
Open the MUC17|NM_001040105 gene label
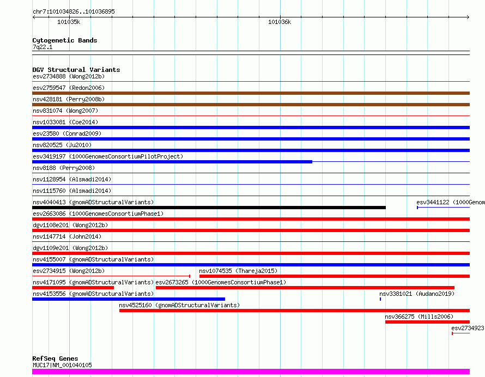pyautogui.click(x=62, y=365)
